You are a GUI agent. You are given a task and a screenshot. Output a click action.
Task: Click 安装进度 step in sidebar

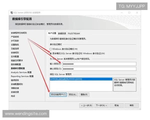(15, 92)
